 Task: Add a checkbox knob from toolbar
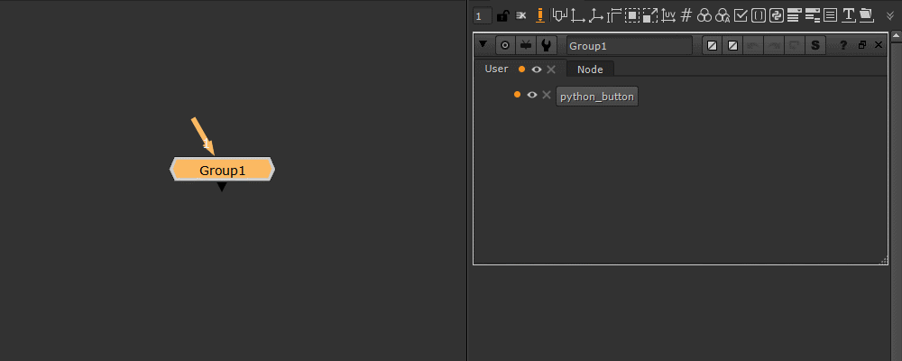[x=741, y=15]
